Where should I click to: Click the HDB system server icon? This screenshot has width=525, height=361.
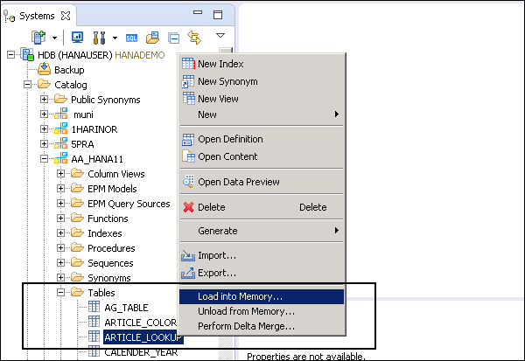click(x=27, y=54)
